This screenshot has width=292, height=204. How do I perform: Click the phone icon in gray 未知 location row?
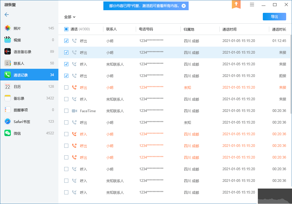click(74, 122)
